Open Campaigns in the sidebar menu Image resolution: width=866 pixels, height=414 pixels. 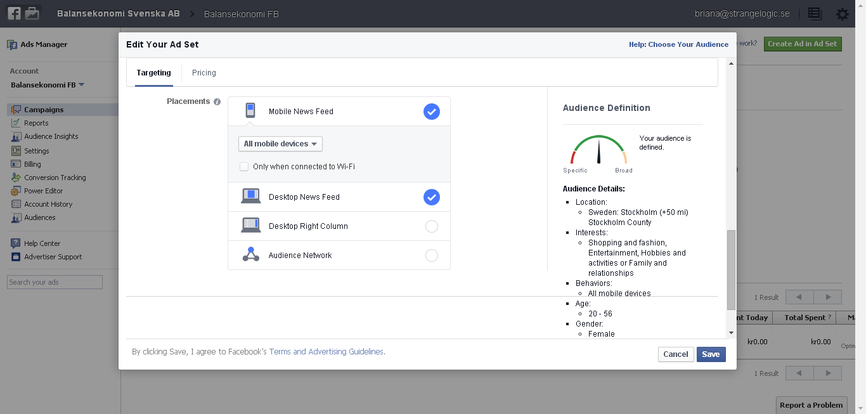[x=44, y=110]
